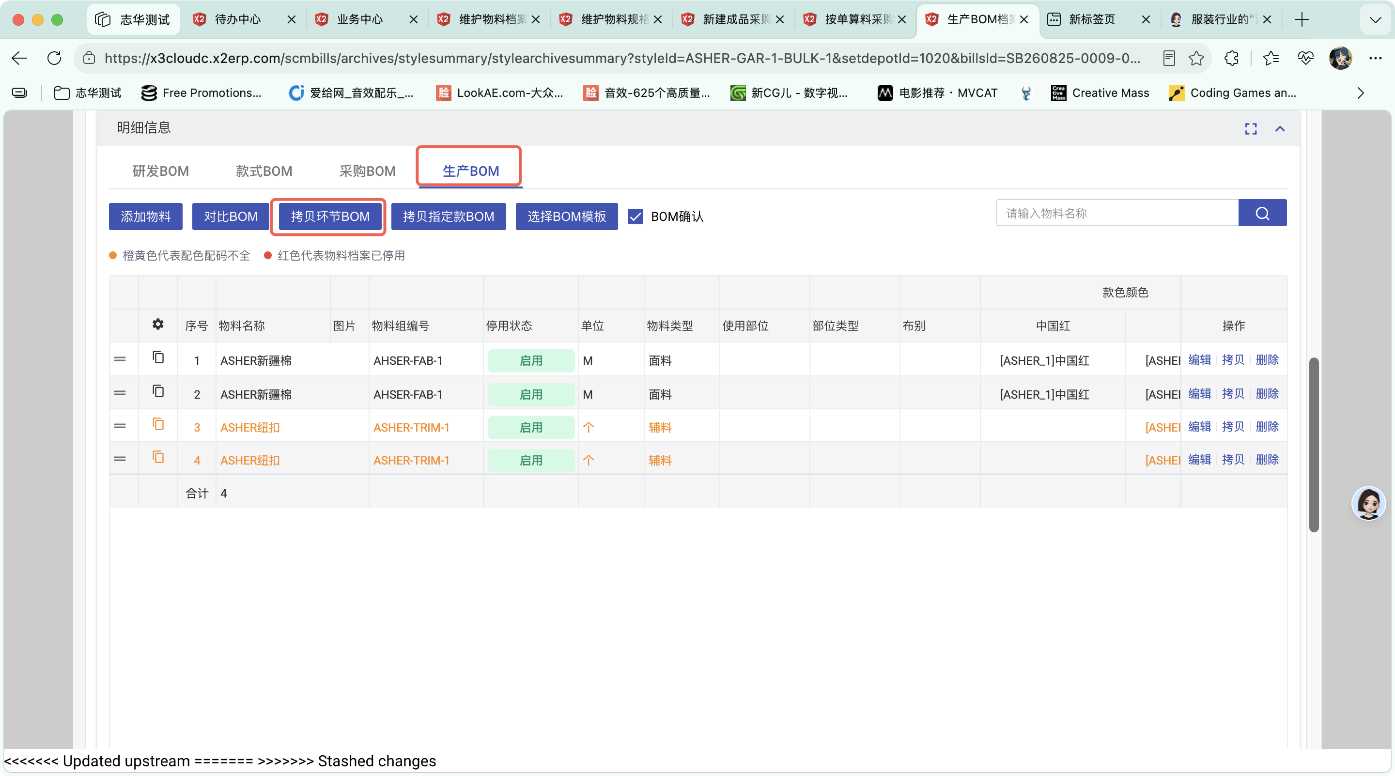1395x776 pixels.
Task: Click ASHER-TRIM-1 cell in row 3
Action: [411, 427]
